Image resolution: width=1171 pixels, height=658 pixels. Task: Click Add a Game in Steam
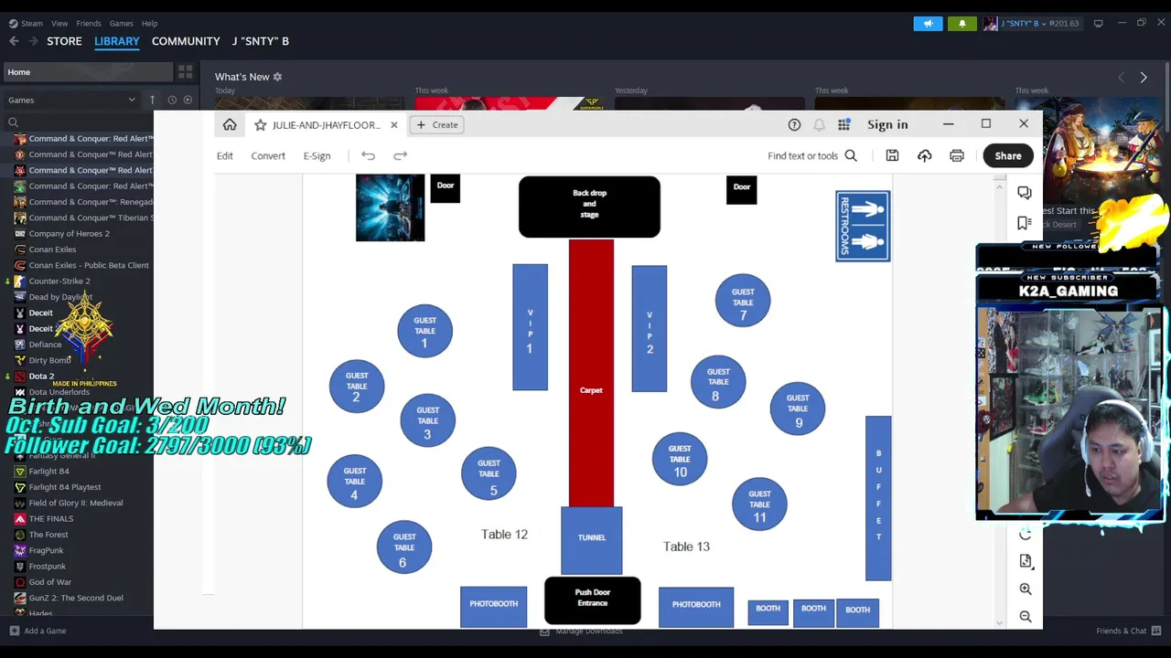(x=38, y=631)
